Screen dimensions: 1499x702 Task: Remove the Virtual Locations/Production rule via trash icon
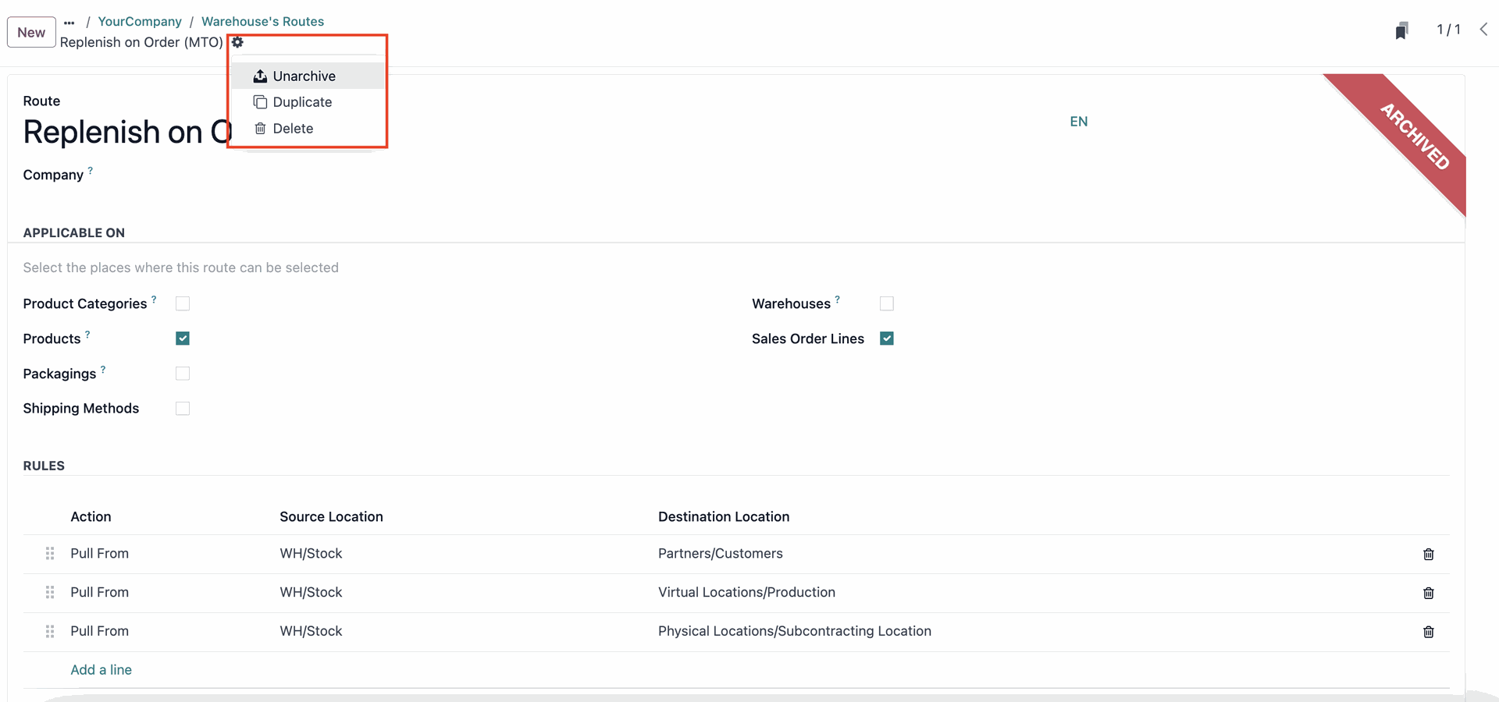coord(1429,593)
